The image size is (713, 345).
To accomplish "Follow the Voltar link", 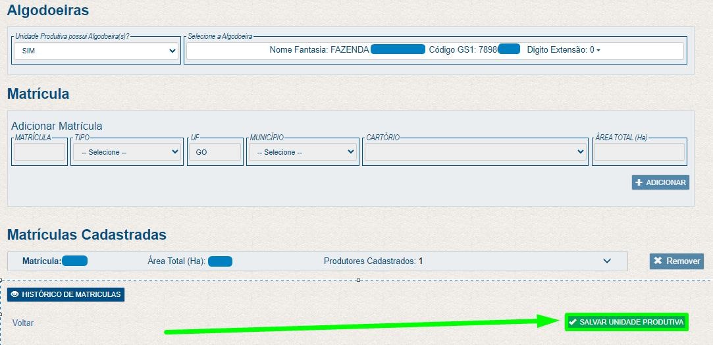I will 23,323.
